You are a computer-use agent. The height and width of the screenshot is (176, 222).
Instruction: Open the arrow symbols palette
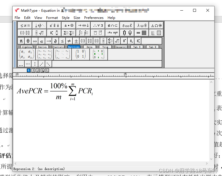tap(83, 26)
